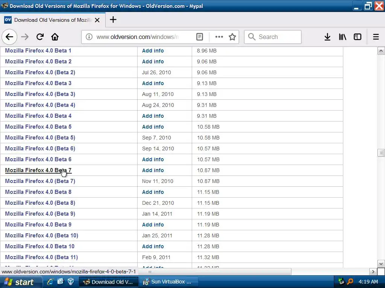Open Mozilla Firefox 4.0 Beta 4 link
Viewport: 385px width, 288px height.
click(x=38, y=116)
